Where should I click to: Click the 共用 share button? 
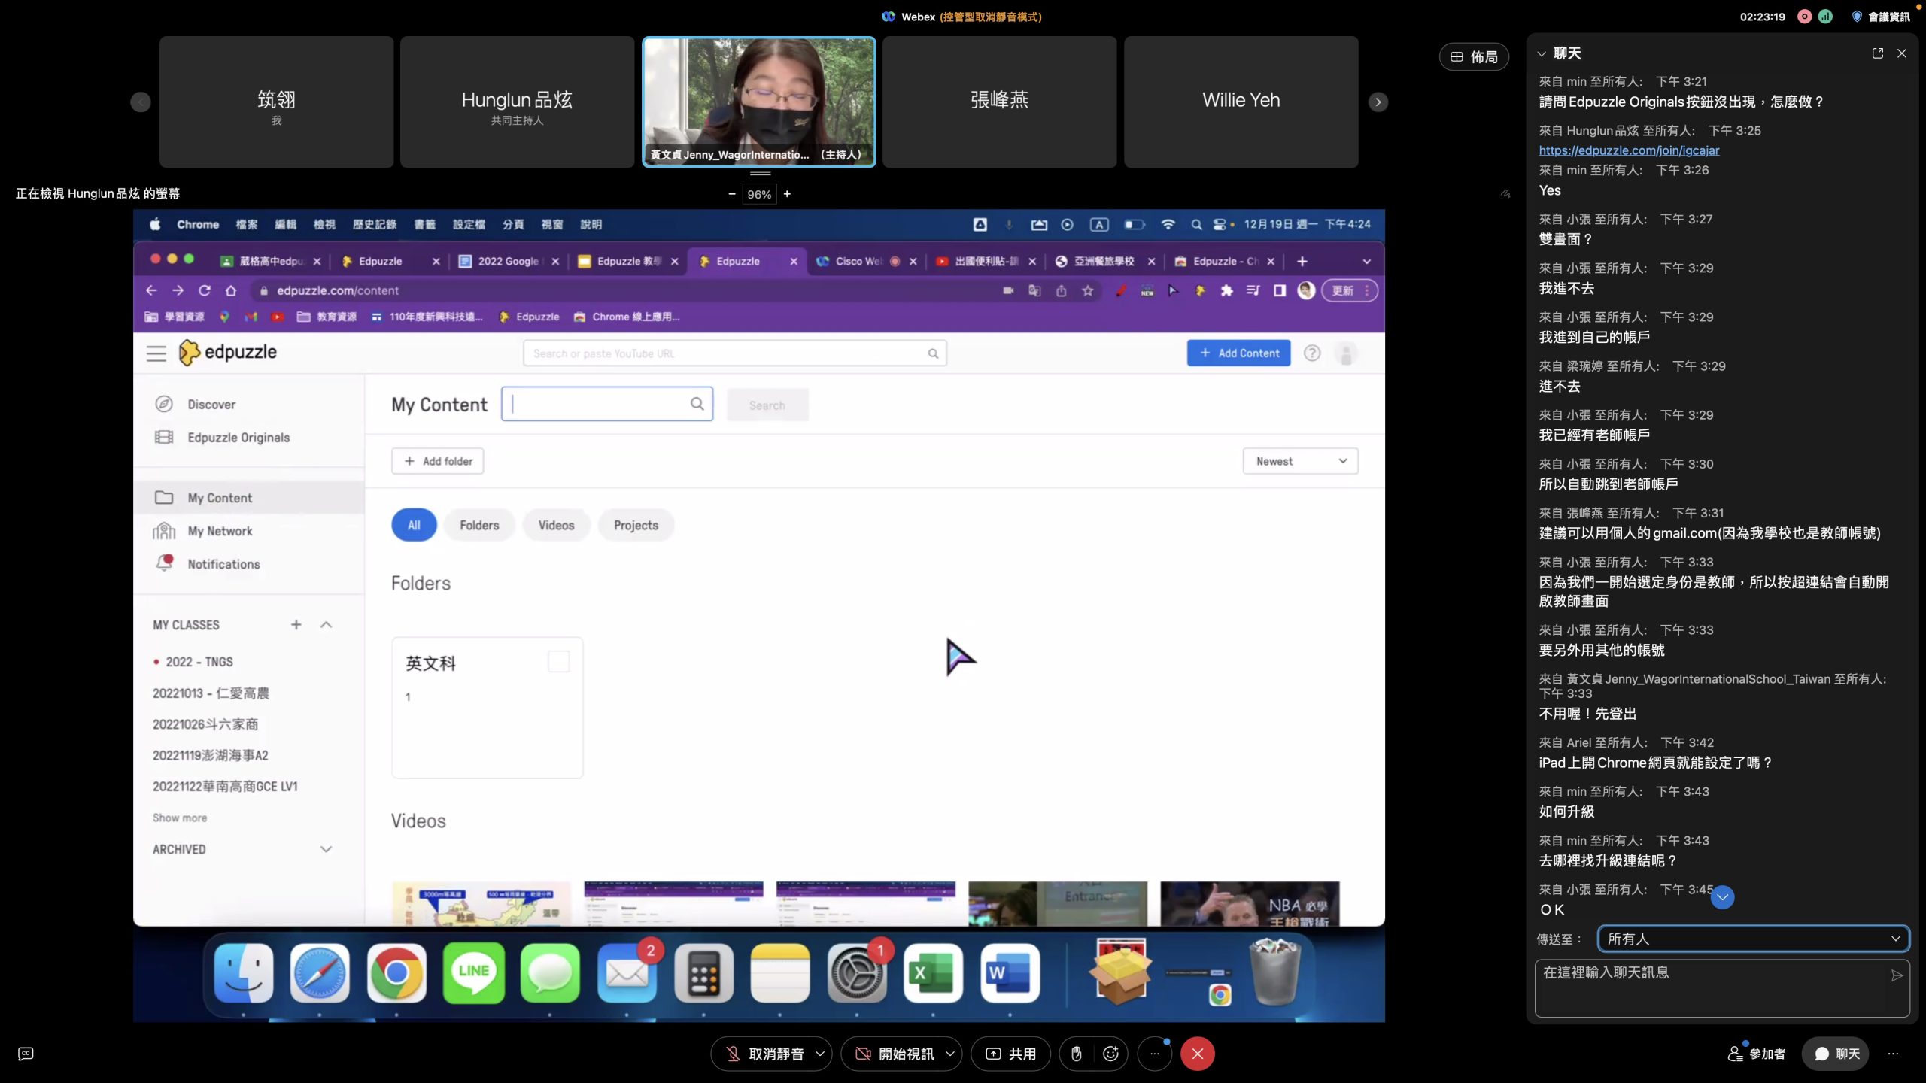tap(1010, 1054)
